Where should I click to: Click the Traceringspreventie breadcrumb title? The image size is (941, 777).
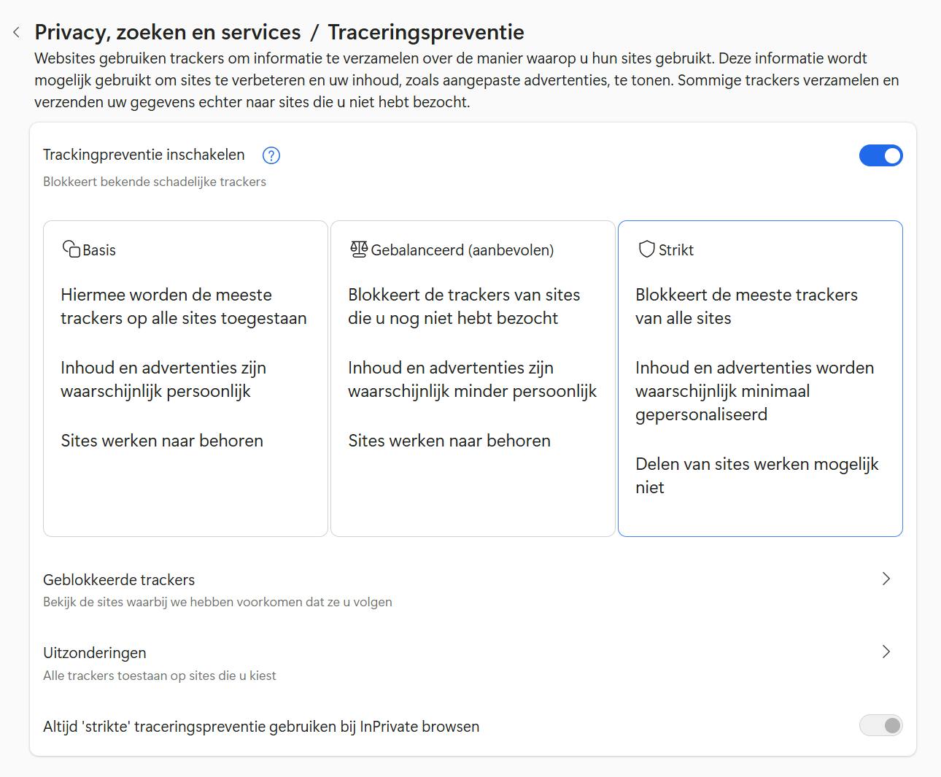[426, 32]
